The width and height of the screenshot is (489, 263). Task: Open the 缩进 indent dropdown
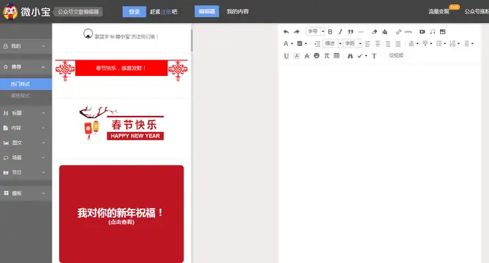(333, 43)
